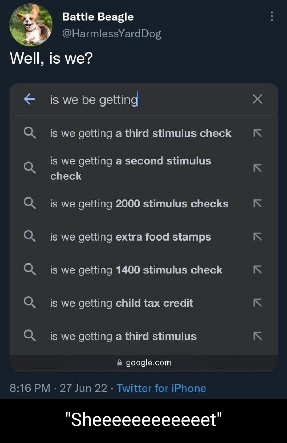
Task: Click the padlock icon next to google.com
Action: pyautogui.click(x=119, y=363)
